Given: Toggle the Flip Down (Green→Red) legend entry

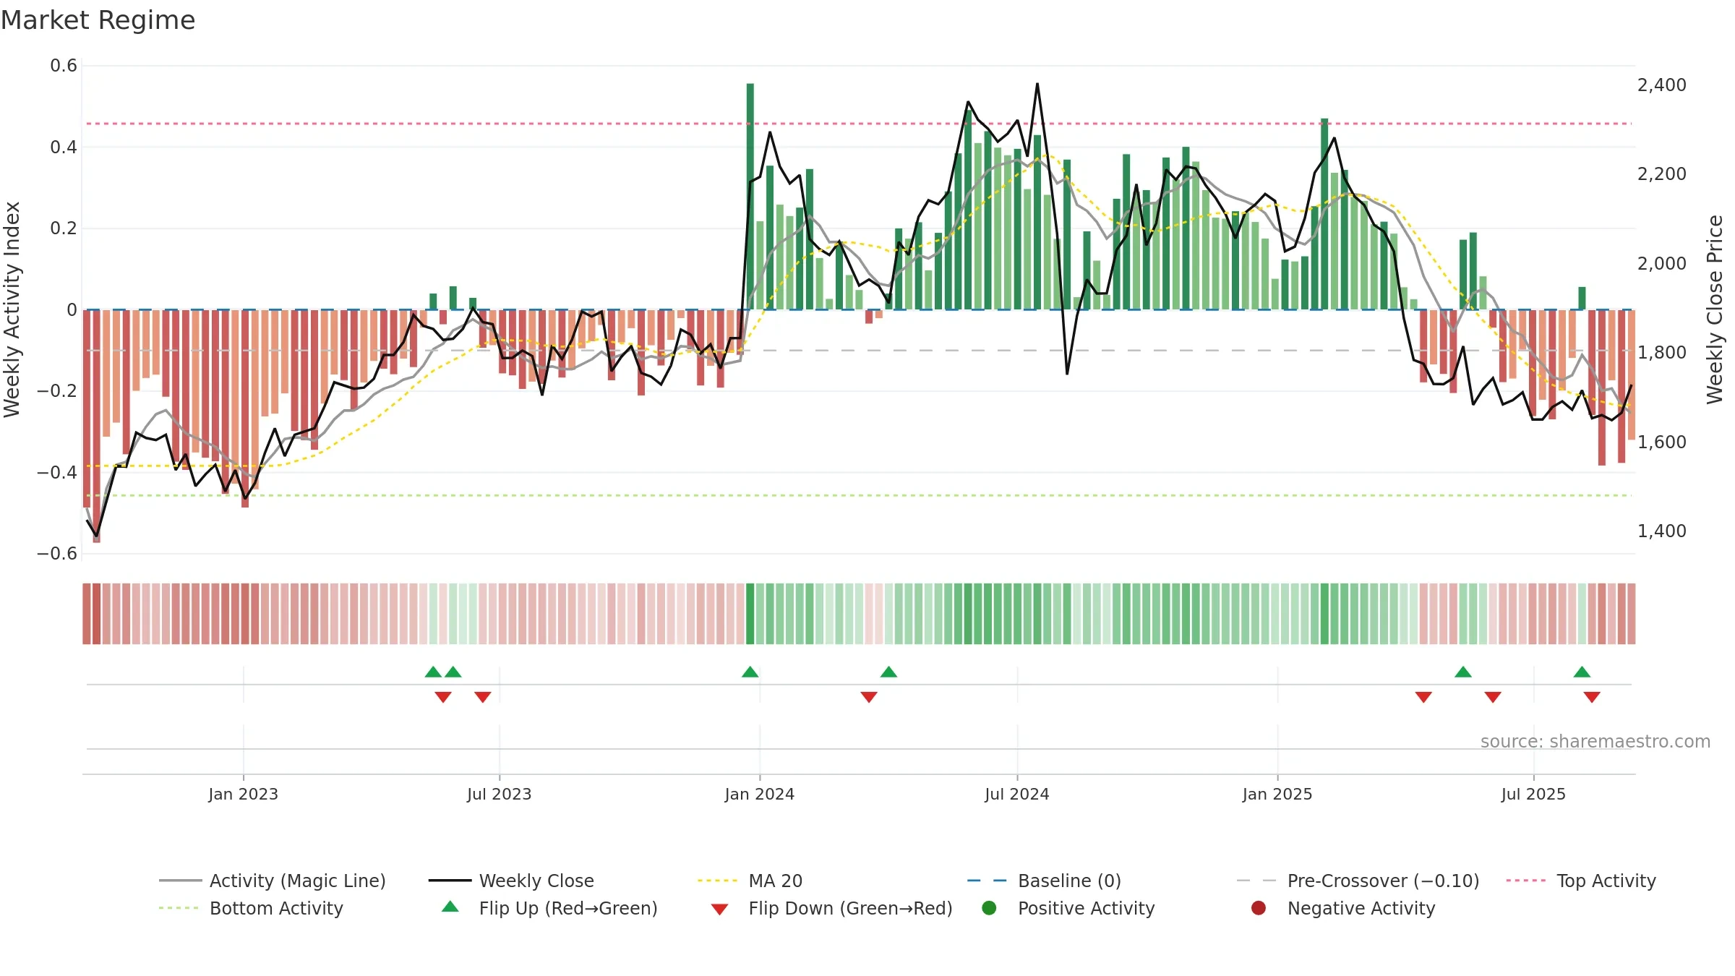Looking at the screenshot, I should [831, 908].
